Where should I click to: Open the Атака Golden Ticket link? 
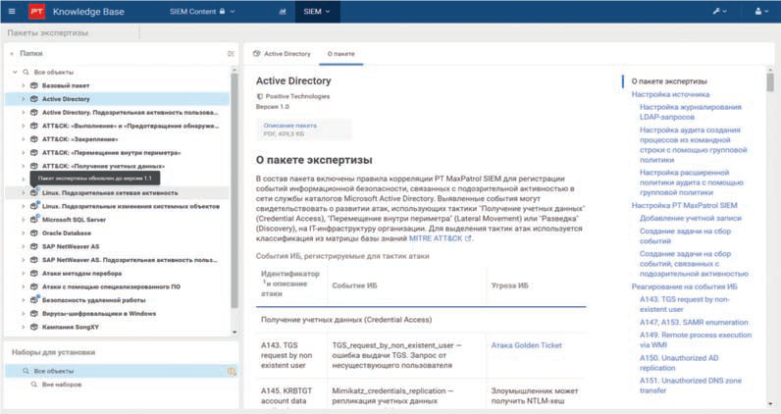(x=527, y=345)
